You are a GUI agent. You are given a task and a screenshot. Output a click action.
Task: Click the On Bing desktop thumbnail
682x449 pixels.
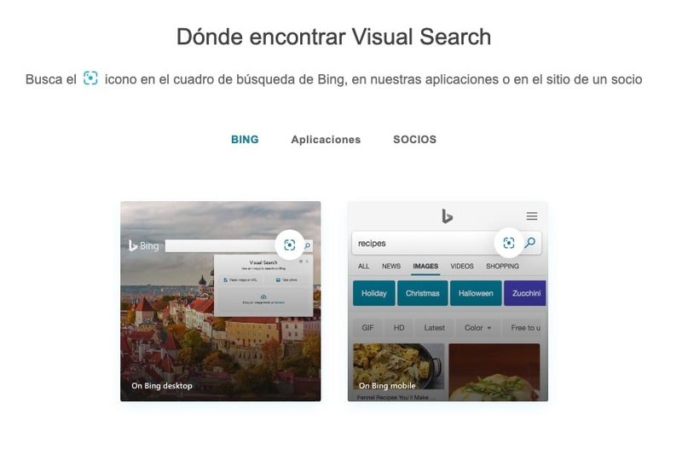221,302
